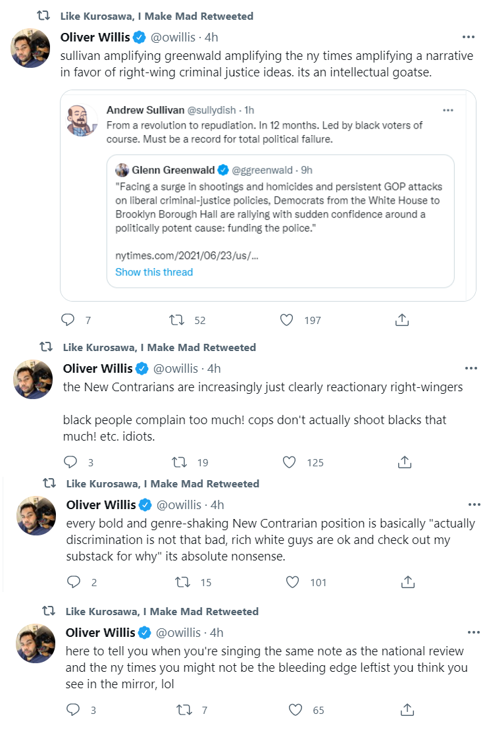This screenshot has width=487, height=735.
Task: Reply to the New Contrarians reactionary tweet
Action: pos(70,462)
